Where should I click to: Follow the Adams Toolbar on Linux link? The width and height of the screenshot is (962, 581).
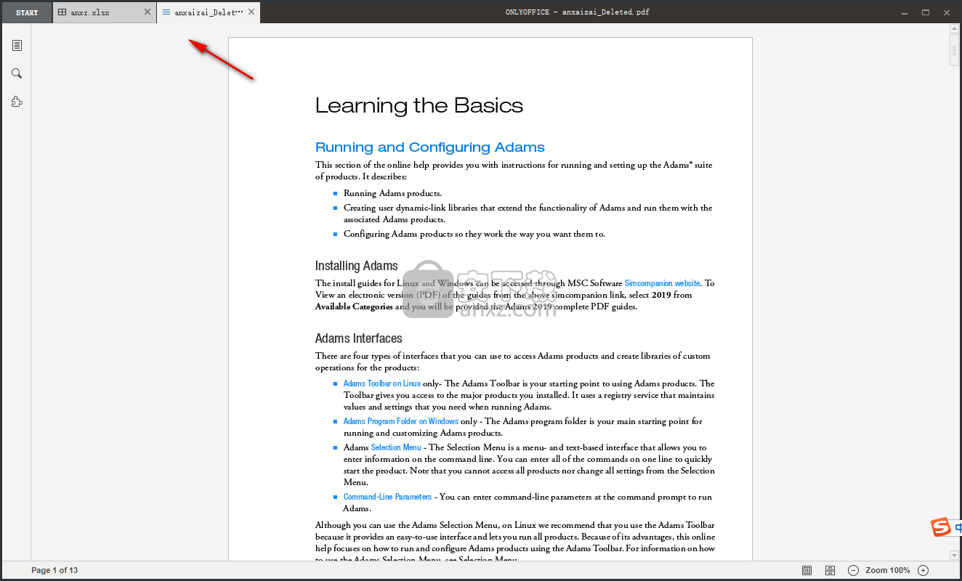pyautogui.click(x=382, y=383)
